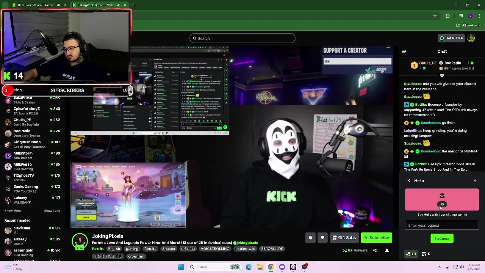The height and width of the screenshot is (273, 485).
Task: Click the notification bell icon for JokingPixels
Action: pyautogui.click(x=310, y=238)
